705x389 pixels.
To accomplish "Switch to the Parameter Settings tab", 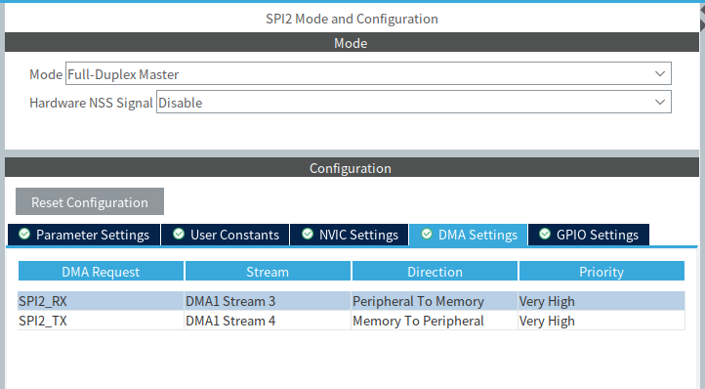I will (84, 235).
